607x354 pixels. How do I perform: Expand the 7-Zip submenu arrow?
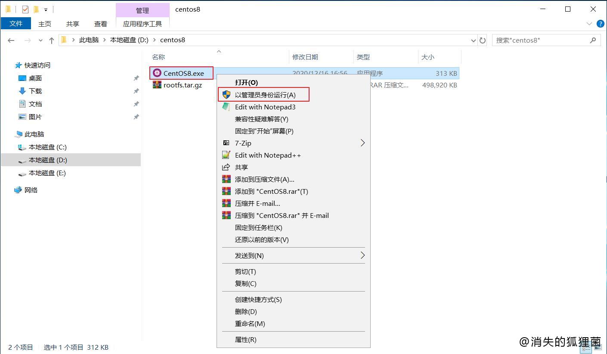pyautogui.click(x=362, y=143)
